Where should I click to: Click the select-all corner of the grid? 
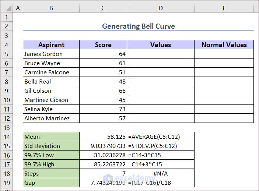click(x=7, y=8)
